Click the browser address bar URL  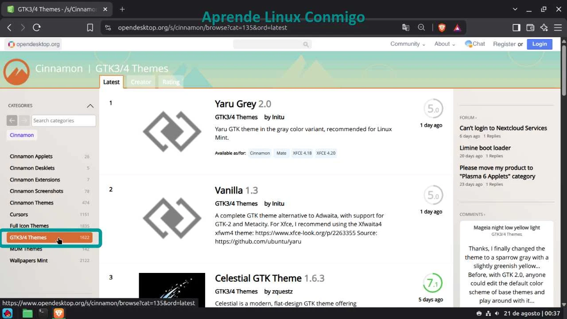(x=202, y=27)
